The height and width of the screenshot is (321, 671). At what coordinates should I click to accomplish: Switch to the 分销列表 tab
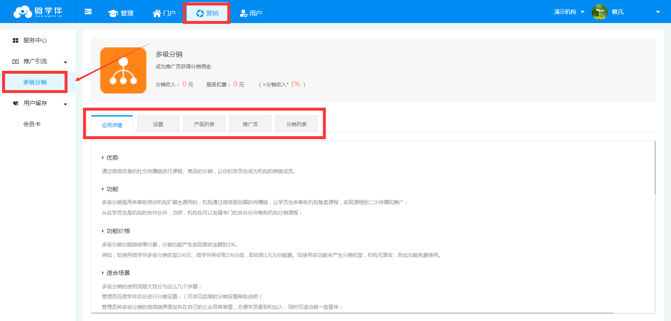click(x=296, y=124)
